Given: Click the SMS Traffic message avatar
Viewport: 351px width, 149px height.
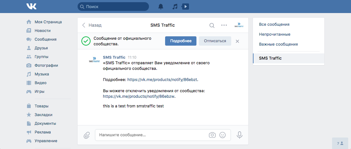Looking at the screenshot, I should coord(94,59).
